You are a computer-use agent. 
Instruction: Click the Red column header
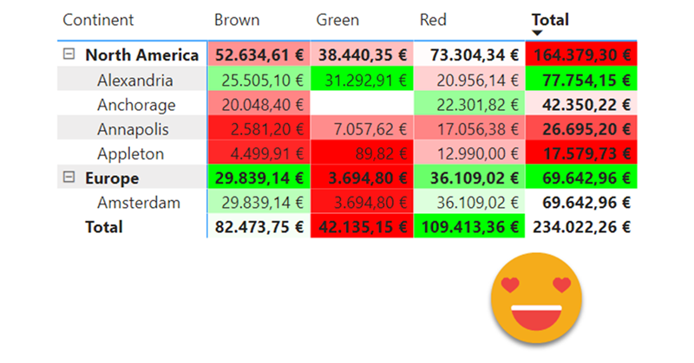[x=433, y=20]
